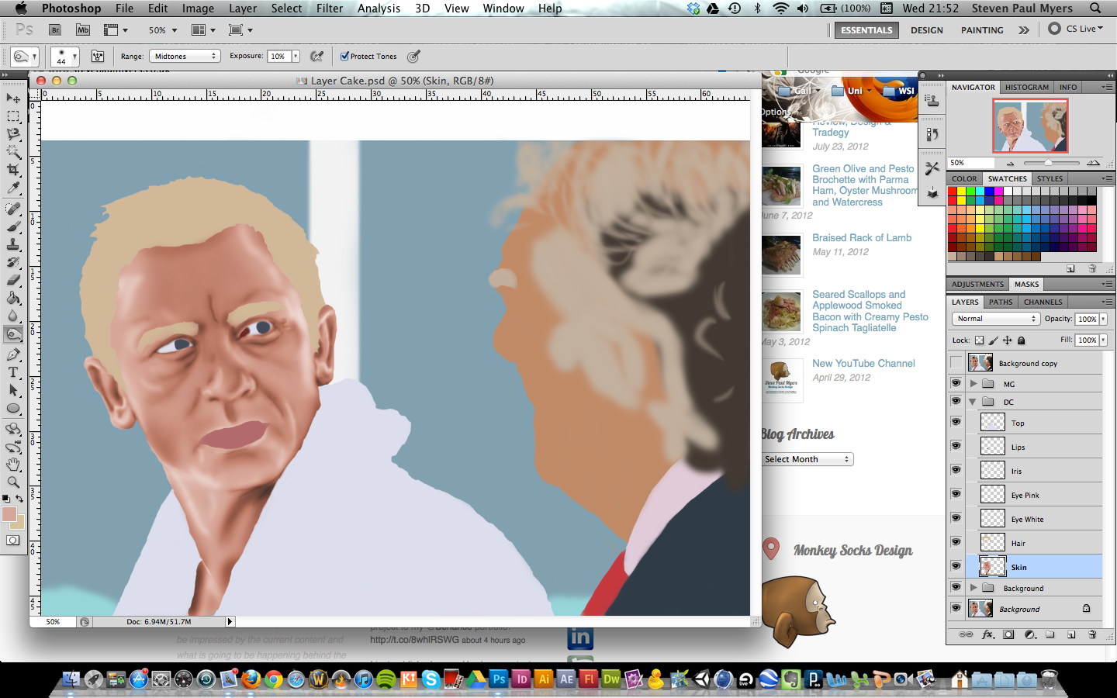1117x698 pixels.
Task: Select the Pen tool
Action: pyautogui.click(x=13, y=354)
